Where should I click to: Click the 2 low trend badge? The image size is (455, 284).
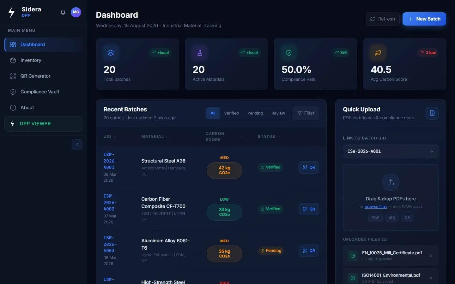[428, 53]
